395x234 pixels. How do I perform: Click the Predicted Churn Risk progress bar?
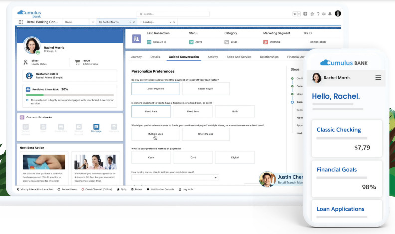point(69,95)
